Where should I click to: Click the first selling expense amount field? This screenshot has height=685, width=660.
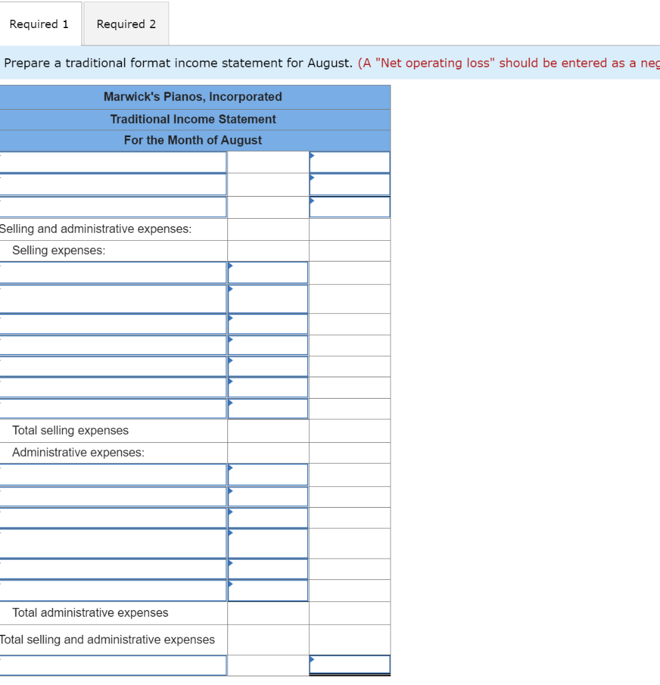coord(267,272)
